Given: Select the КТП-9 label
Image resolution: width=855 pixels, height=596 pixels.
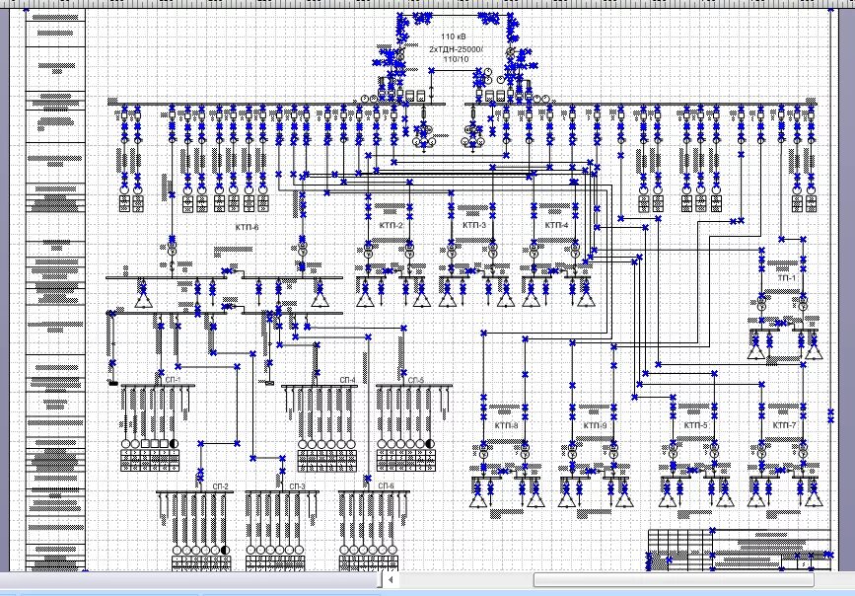Looking at the screenshot, I should 595,425.
